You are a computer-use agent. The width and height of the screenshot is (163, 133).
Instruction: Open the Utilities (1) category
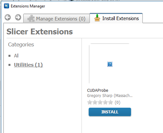click(28, 65)
